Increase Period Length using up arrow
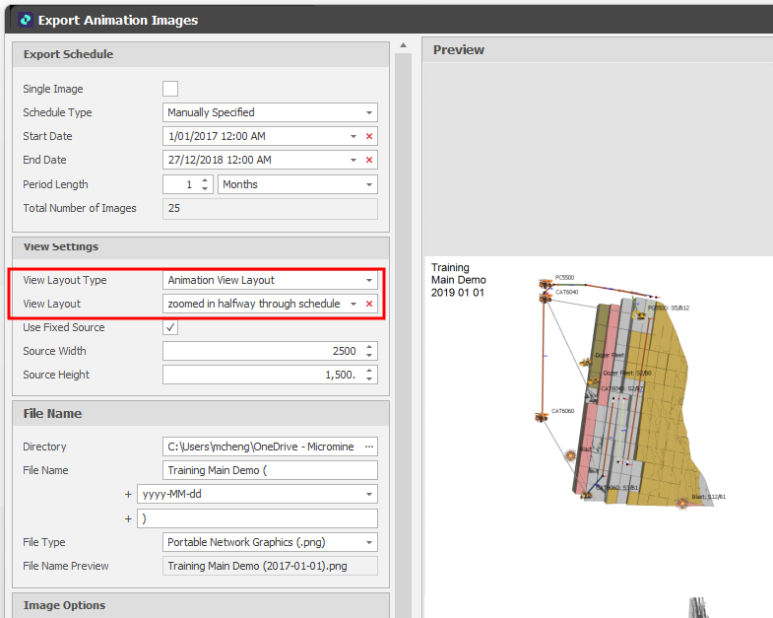This screenshot has height=618, width=773. tap(205, 180)
